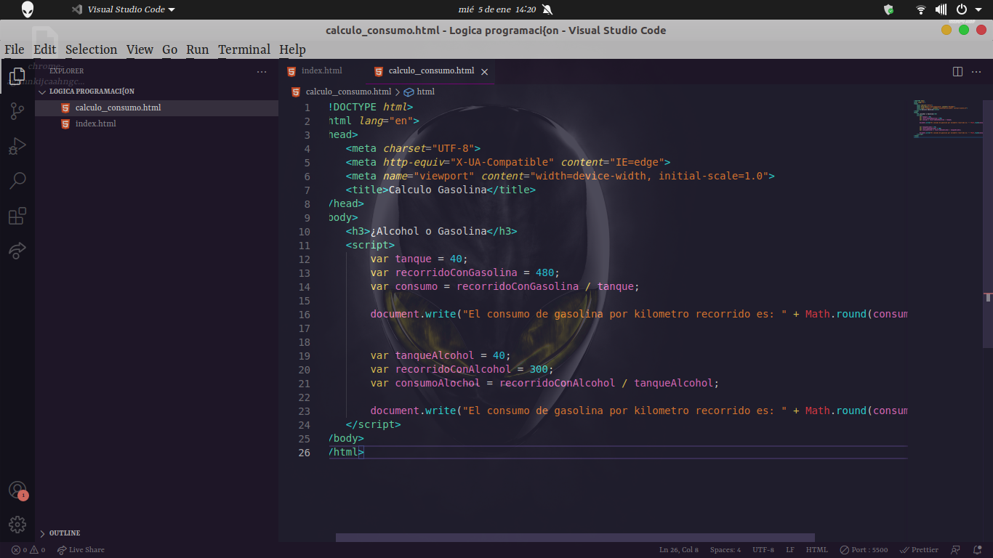
Task: Click errors and warnings status indicator
Action: (x=28, y=550)
